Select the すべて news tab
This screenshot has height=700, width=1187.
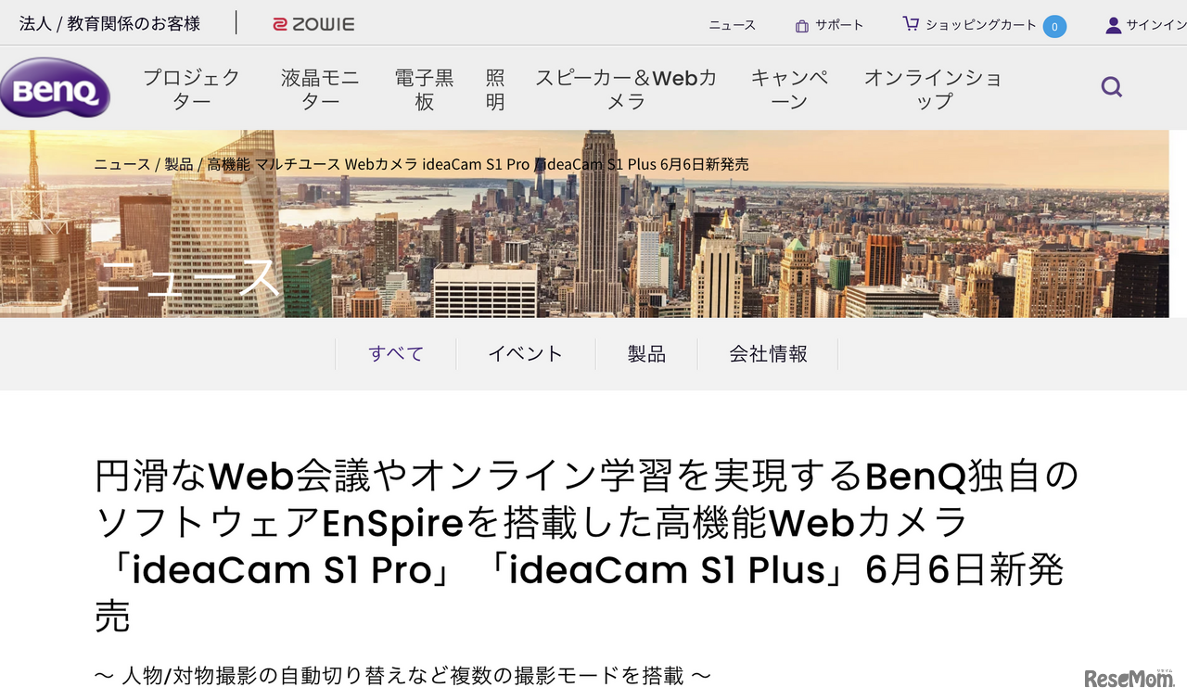click(396, 354)
